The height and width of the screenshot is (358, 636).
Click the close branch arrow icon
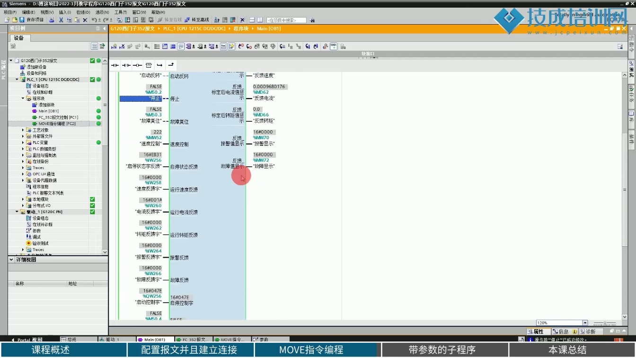pos(171,65)
